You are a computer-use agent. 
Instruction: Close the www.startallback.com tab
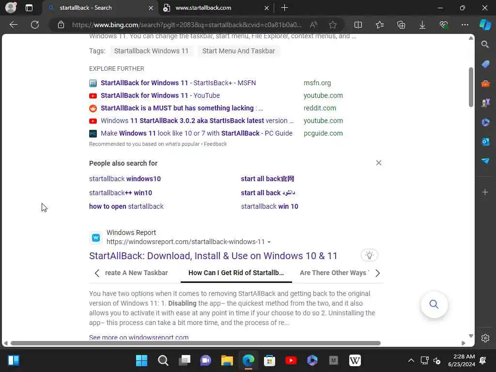[x=267, y=8]
